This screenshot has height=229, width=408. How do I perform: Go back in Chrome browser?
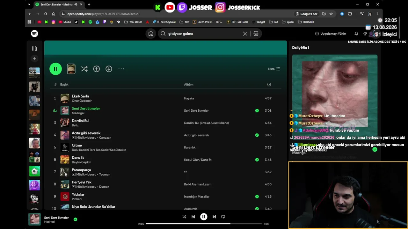point(30,14)
